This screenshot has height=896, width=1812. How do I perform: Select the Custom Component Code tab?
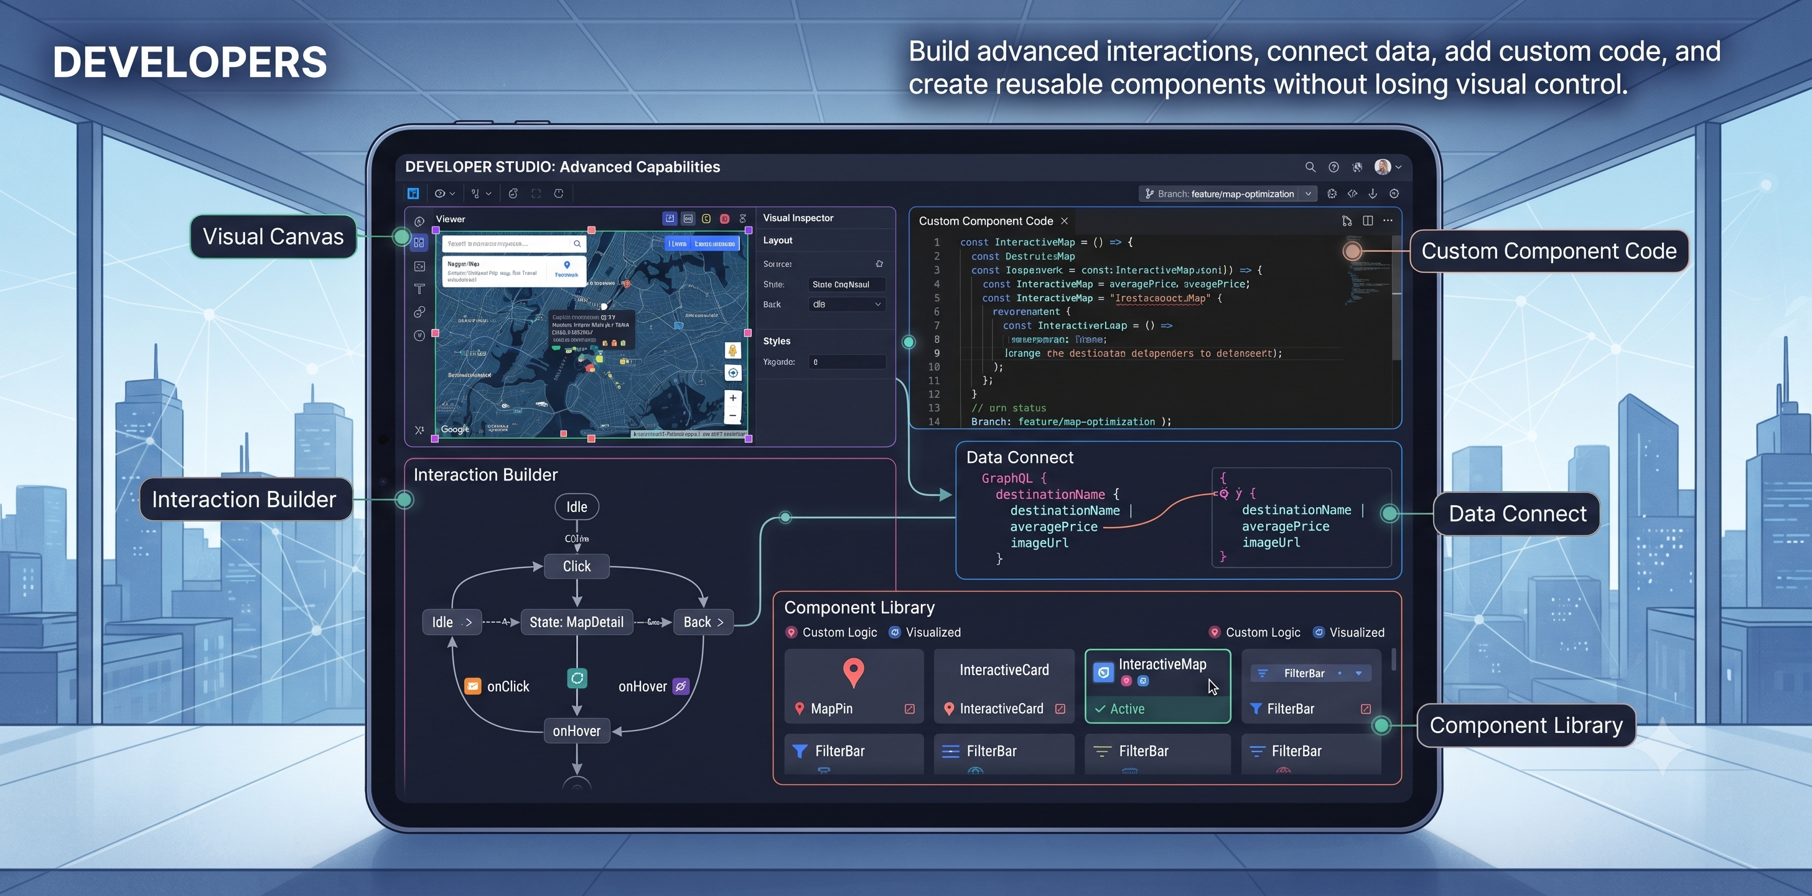tap(986, 221)
